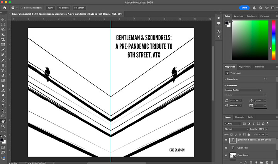Click the Share button

pos(244,7)
